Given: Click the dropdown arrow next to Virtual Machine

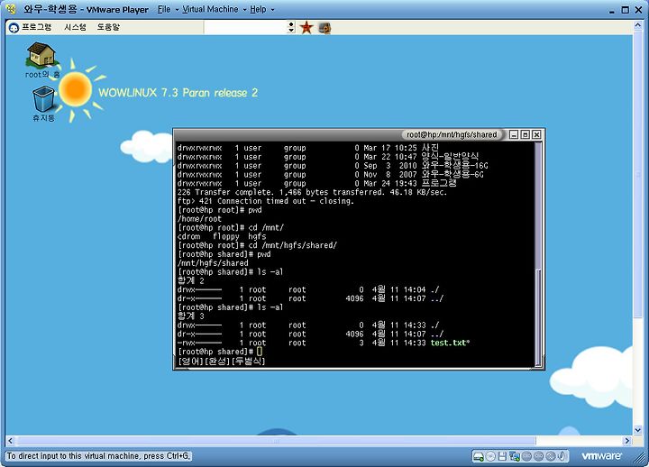Looking at the screenshot, I should [x=244, y=10].
